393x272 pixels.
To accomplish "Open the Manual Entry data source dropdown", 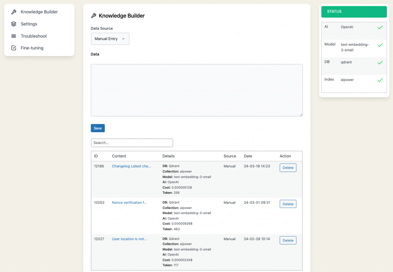I will point(110,39).
